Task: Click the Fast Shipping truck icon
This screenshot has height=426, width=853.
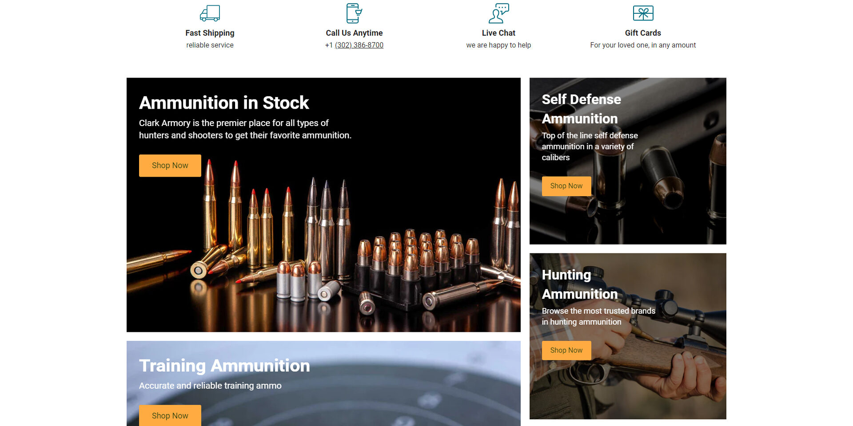Action: point(210,13)
